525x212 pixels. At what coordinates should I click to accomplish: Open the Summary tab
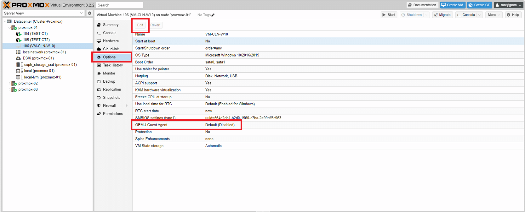(113, 25)
